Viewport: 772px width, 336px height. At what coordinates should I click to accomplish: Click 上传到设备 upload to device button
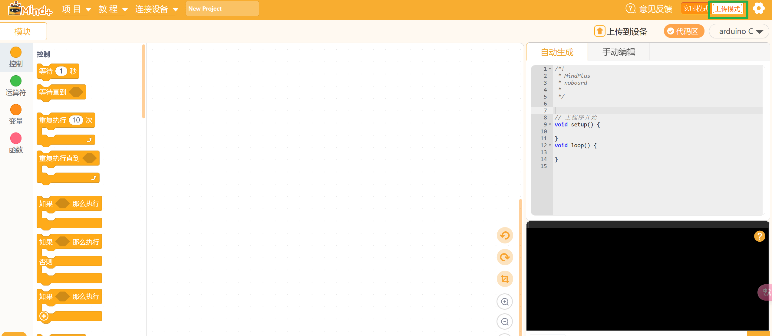[621, 31]
